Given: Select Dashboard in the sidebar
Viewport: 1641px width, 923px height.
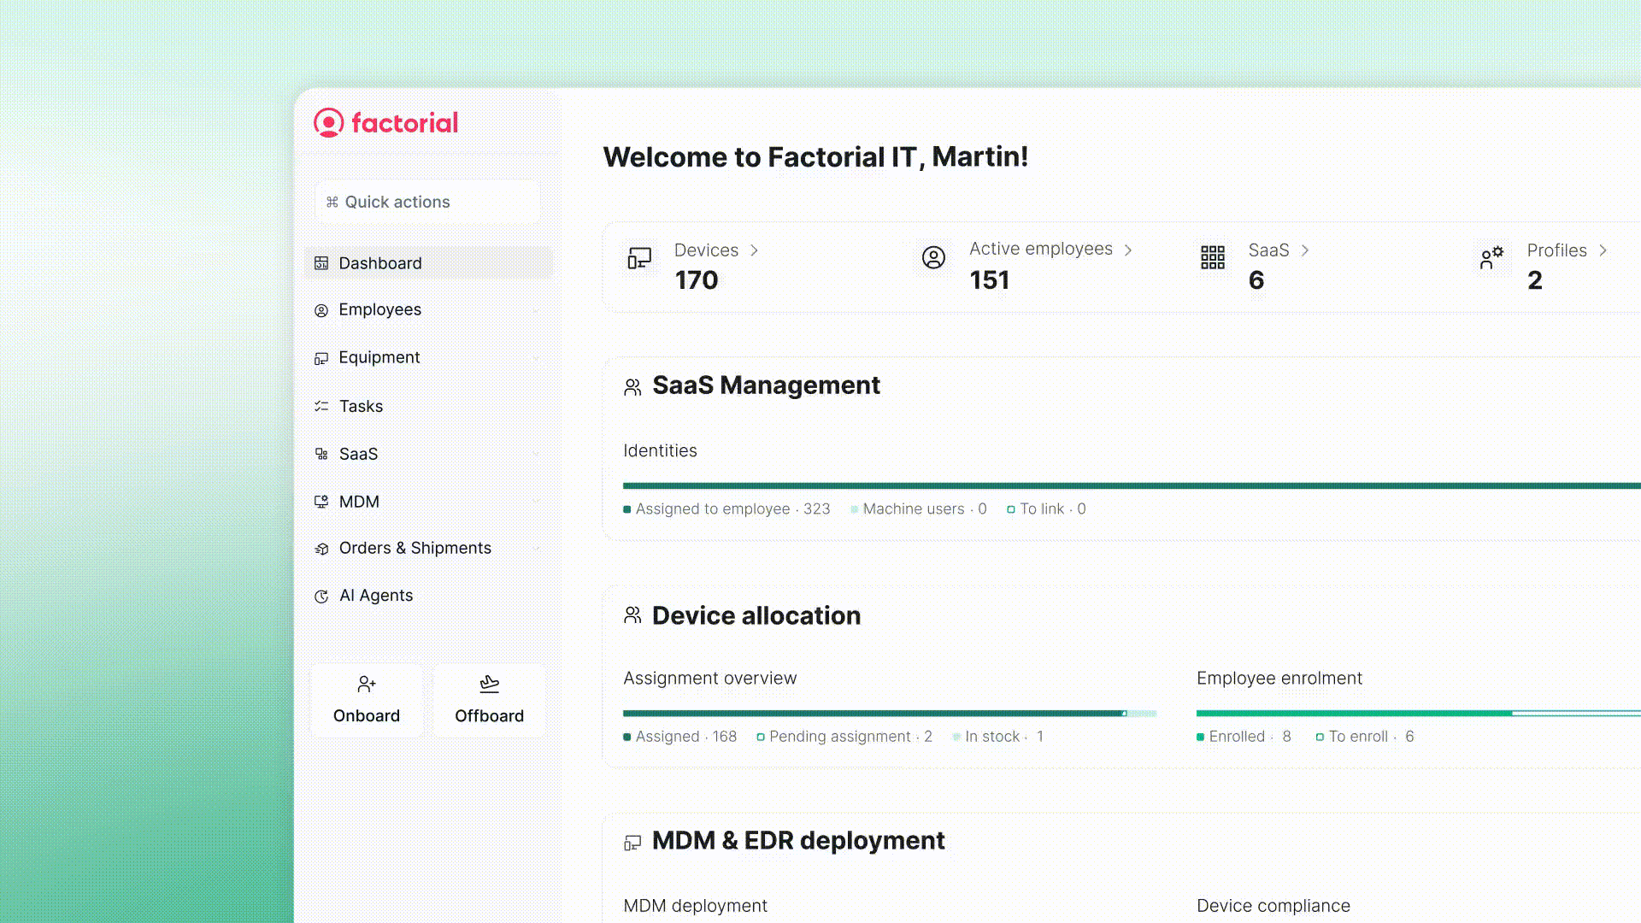Looking at the screenshot, I should point(380,263).
